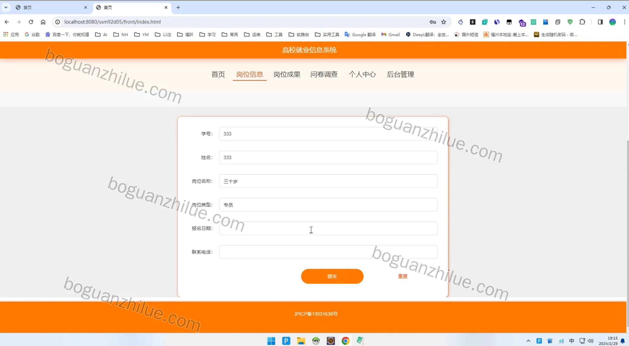629x346 pixels.
Task: Open the 个人中心 navigation item
Action: [x=362, y=74]
